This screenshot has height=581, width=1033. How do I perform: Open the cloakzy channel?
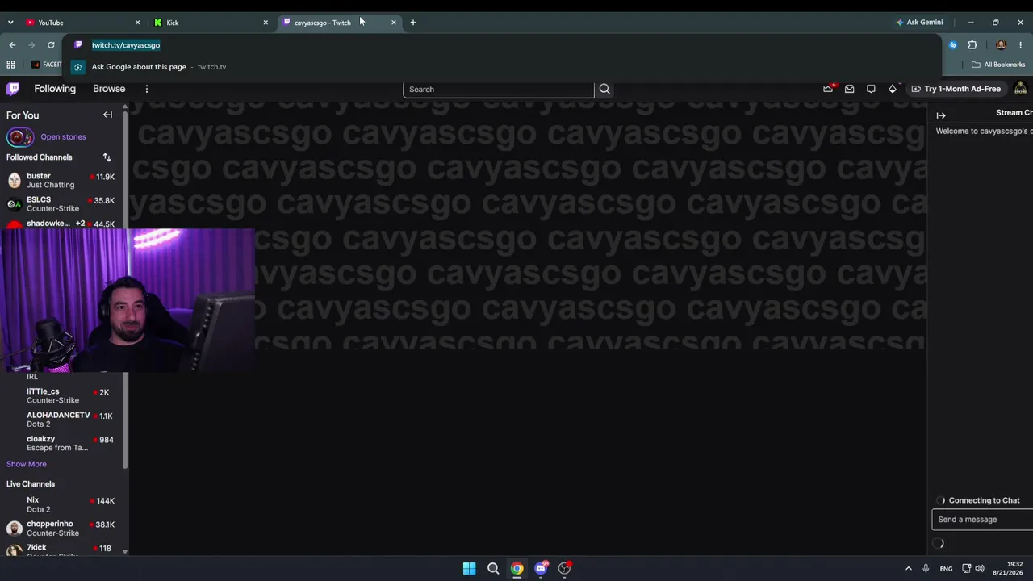click(x=61, y=443)
